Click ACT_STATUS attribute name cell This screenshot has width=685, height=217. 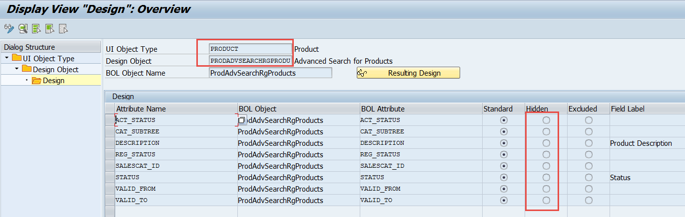[176, 120]
